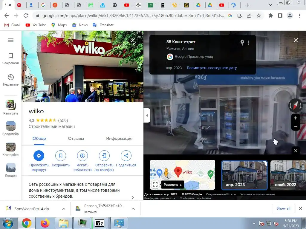The width and height of the screenshot is (306, 229).
Task: Click the Развернуть expand map button
Action: click(155, 184)
